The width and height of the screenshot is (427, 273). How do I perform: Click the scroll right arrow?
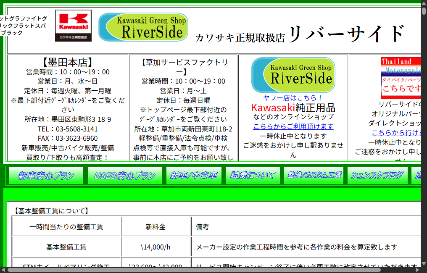417,270
